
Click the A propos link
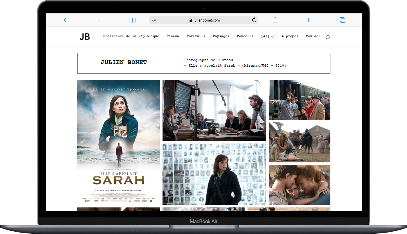(290, 36)
